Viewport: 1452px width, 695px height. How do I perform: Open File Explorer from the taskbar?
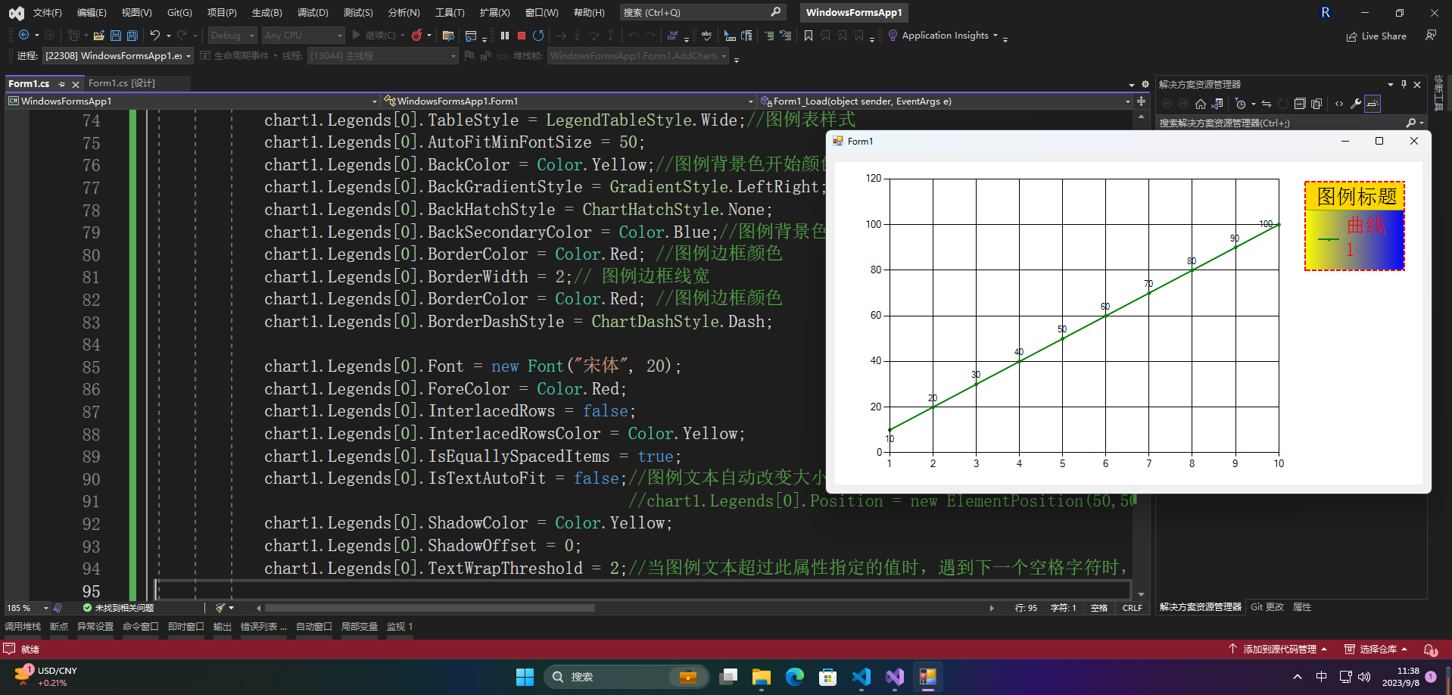761,677
